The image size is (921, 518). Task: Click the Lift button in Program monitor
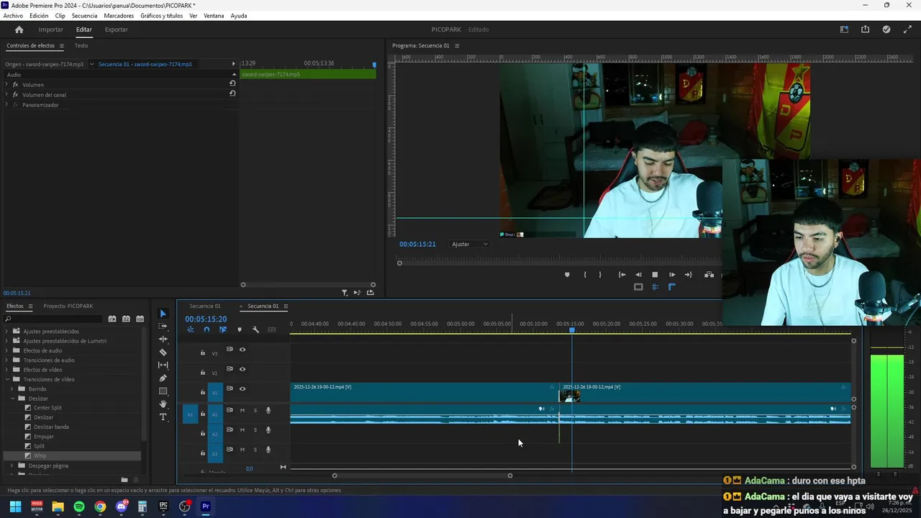[x=709, y=275]
